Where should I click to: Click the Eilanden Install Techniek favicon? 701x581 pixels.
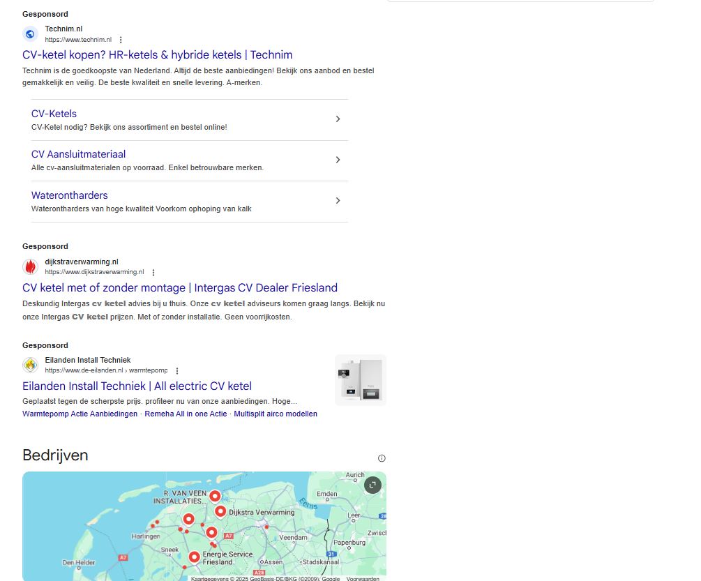(30, 365)
